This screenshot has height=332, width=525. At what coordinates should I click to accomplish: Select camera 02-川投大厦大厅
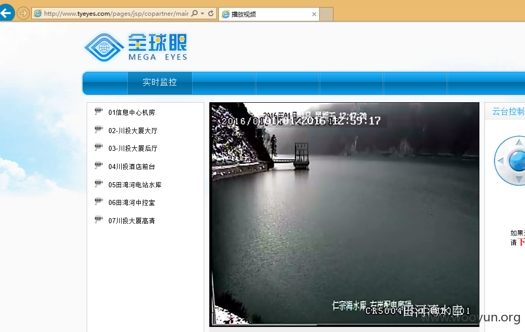pos(133,131)
